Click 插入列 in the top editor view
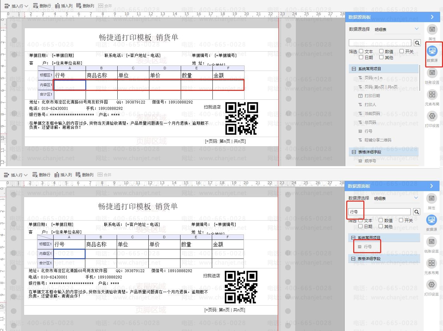The height and width of the screenshot is (331, 443). (64, 6)
